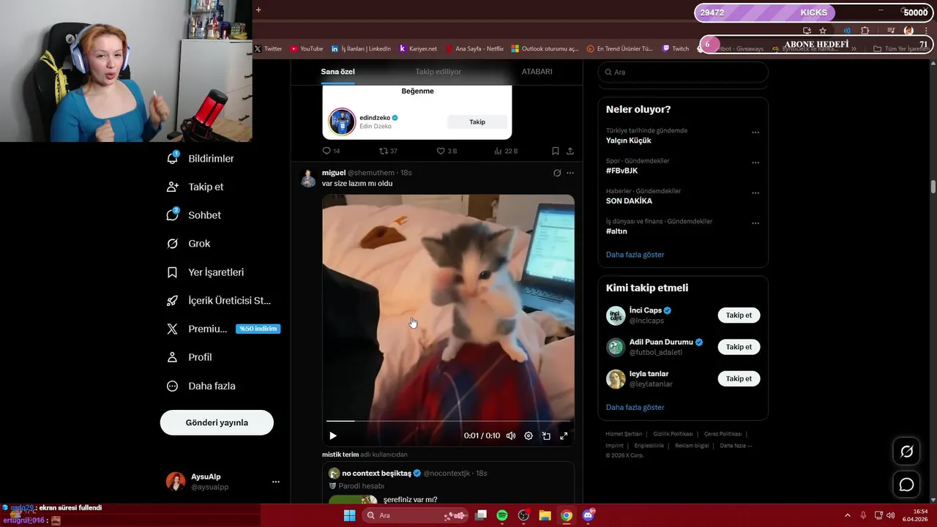Screen dimensions: 937x527
Task: Play the kitten video
Action: [x=333, y=436]
